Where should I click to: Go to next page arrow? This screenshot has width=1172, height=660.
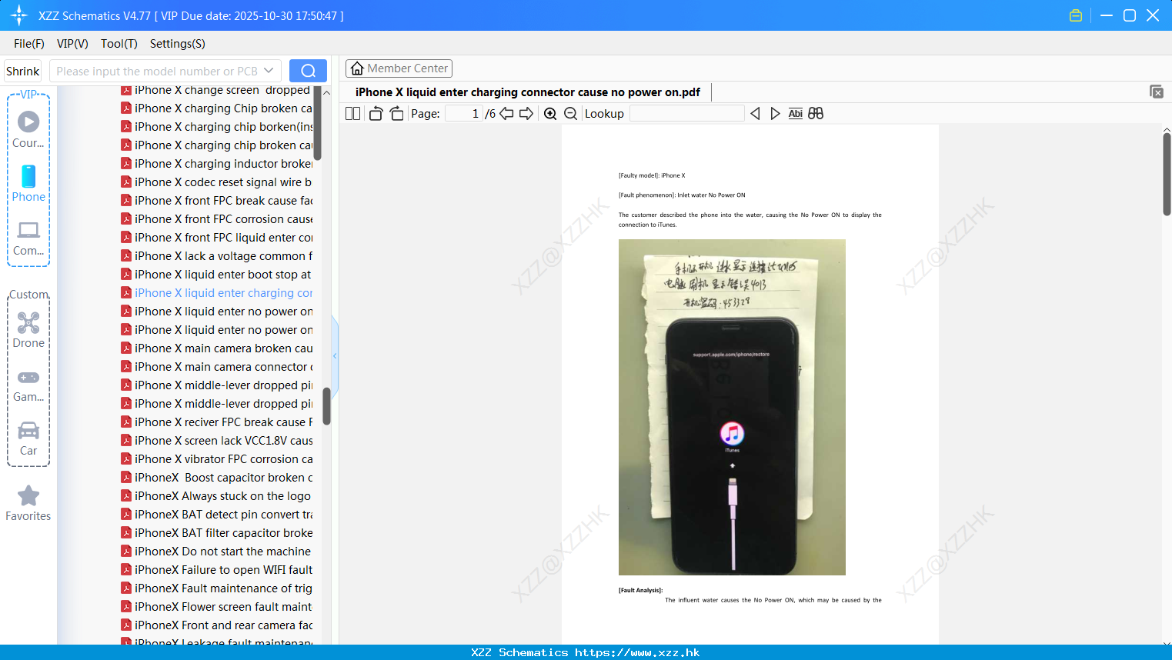click(x=526, y=114)
